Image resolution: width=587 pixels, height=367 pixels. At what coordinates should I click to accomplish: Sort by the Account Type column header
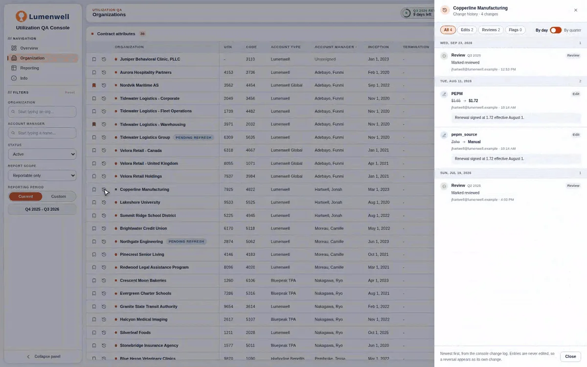coord(286,47)
